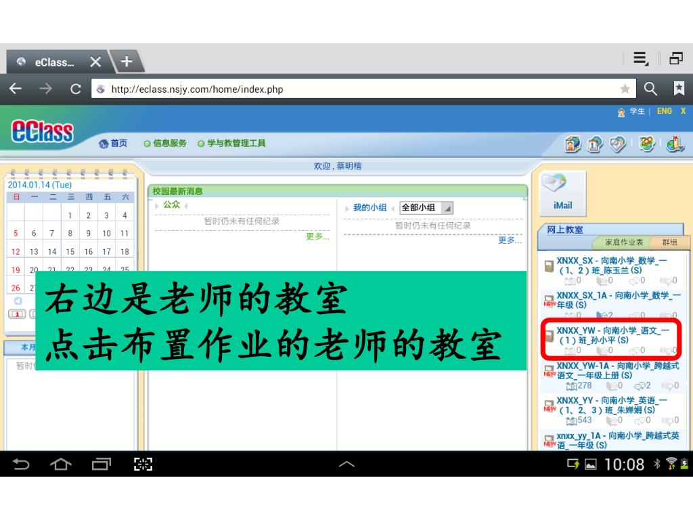Image resolution: width=693 pixels, height=520 pixels.
Task: Tap Android recent apps button
Action: [x=102, y=464]
